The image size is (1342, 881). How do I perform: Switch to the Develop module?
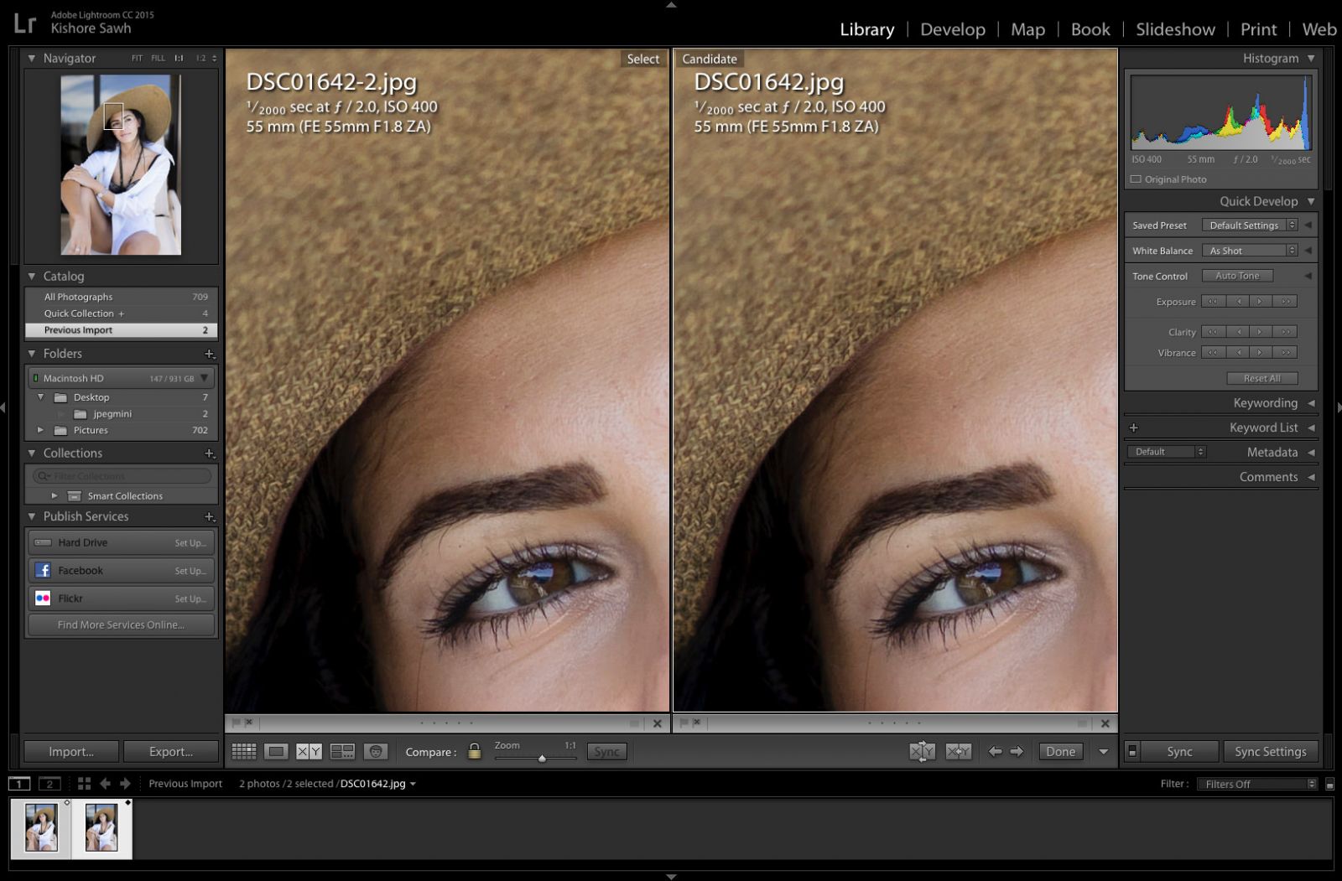(x=952, y=29)
